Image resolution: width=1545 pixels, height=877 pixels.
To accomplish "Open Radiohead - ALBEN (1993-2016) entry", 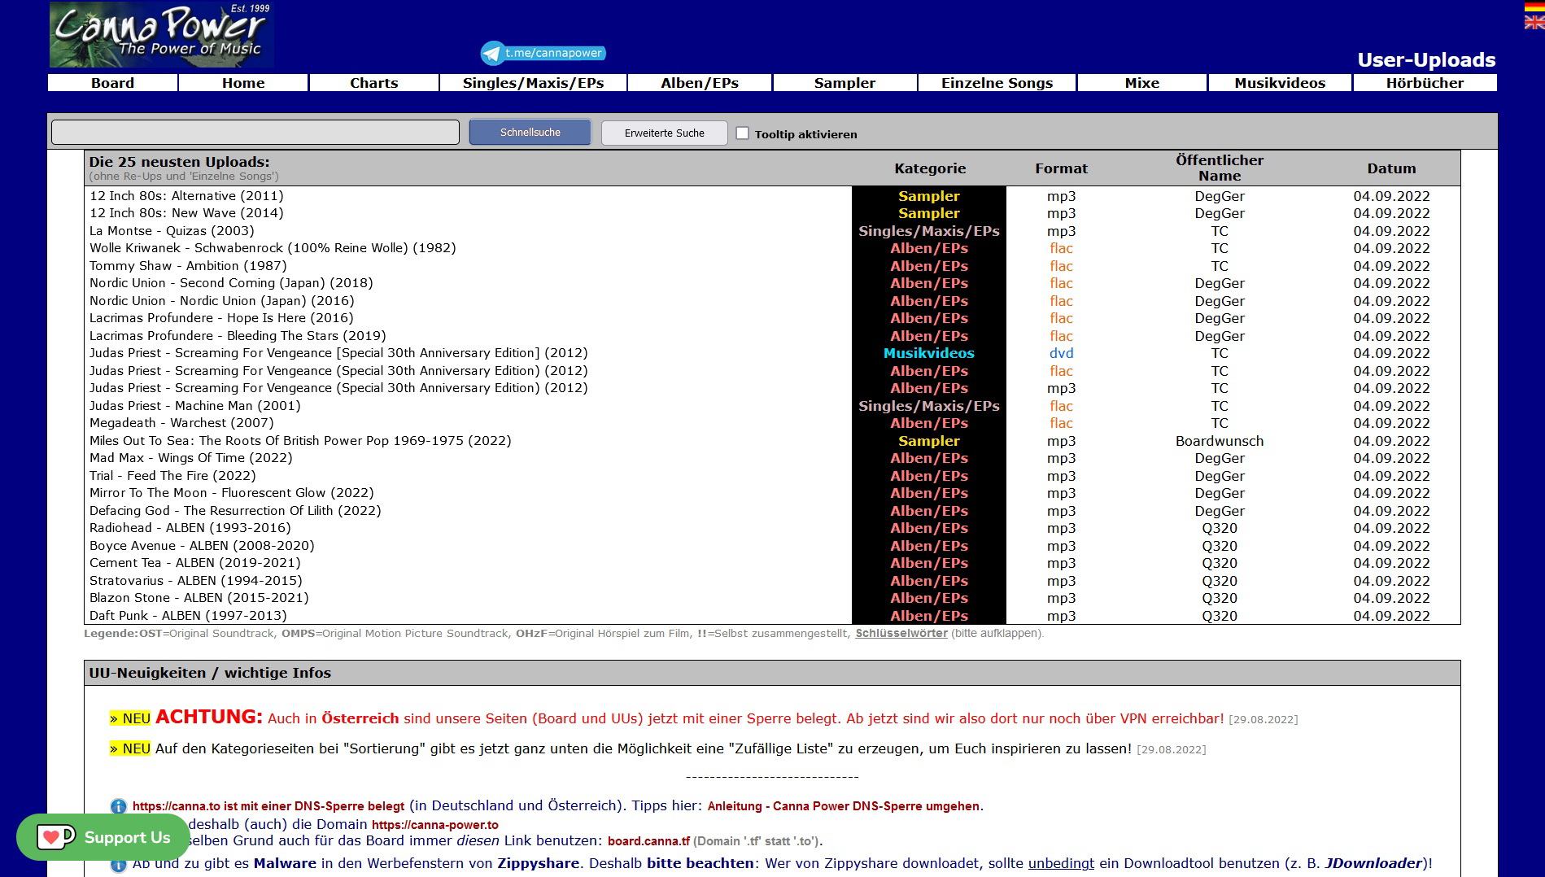I will (x=190, y=528).
